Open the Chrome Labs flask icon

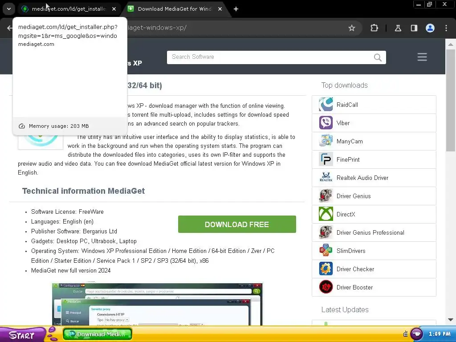(398, 28)
